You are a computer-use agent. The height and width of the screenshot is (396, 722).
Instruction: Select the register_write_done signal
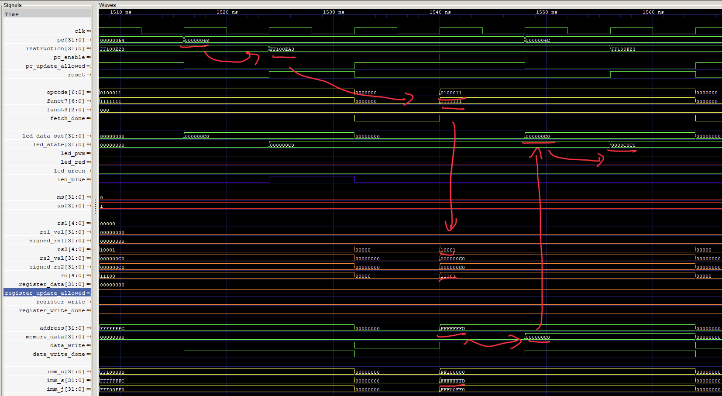(47, 310)
